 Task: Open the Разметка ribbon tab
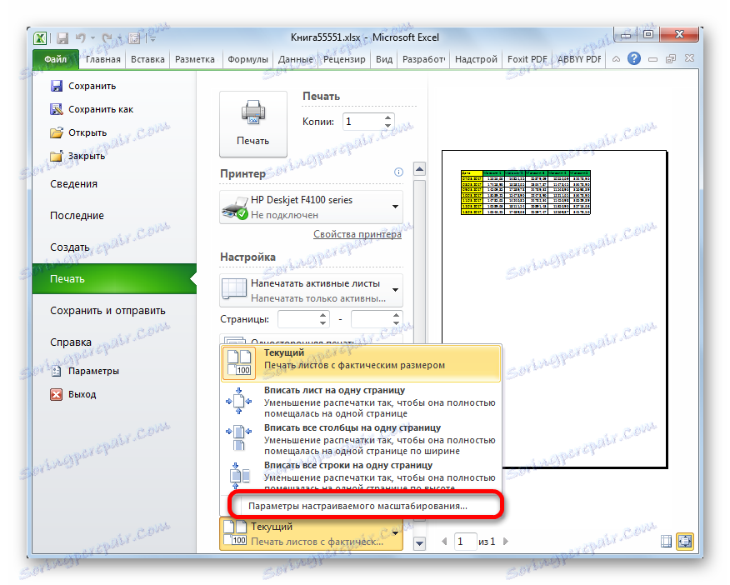195,59
